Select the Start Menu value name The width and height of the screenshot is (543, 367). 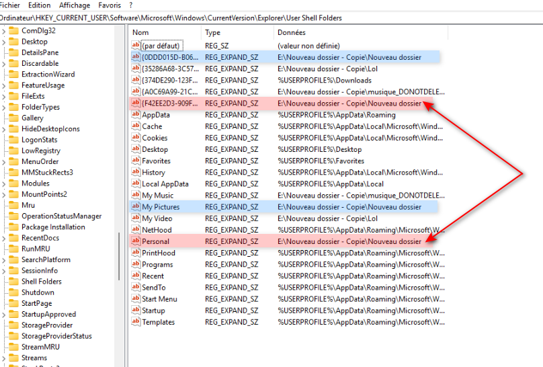[x=159, y=299]
